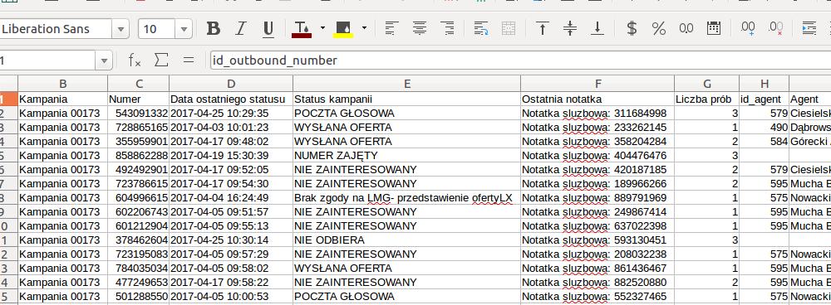Select column F header
Screen dimensions: 831x305
pyautogui.click(x=597, y=84)
